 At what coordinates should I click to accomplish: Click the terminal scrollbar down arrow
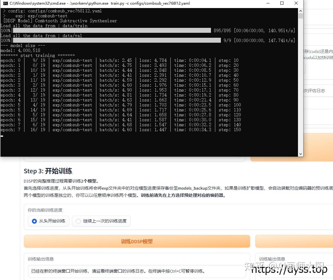point(300,153)
